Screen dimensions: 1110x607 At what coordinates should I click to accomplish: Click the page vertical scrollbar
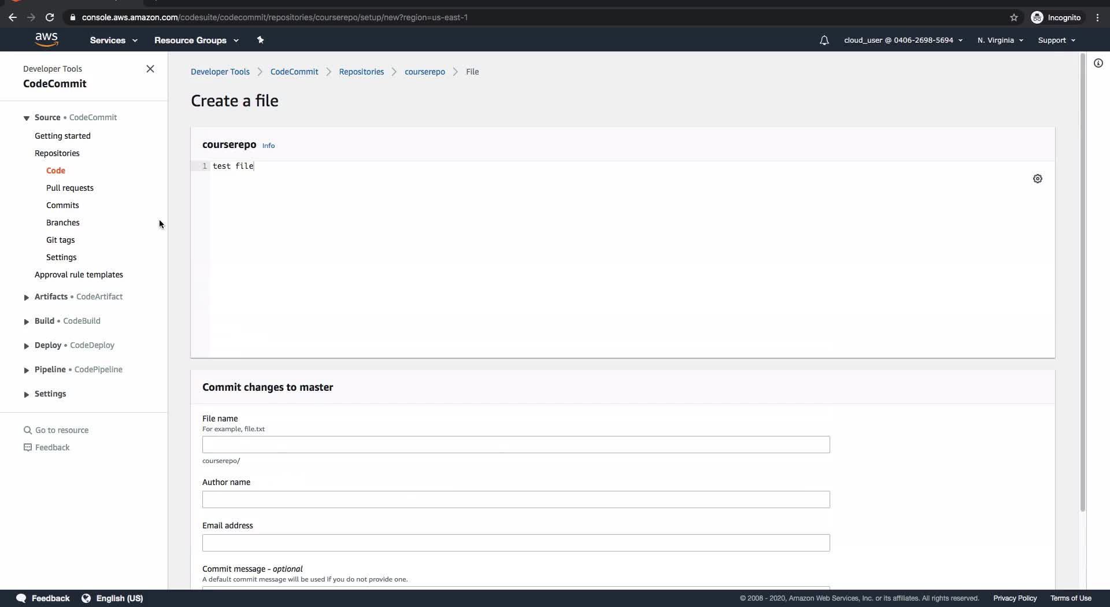pos(1083,283)
